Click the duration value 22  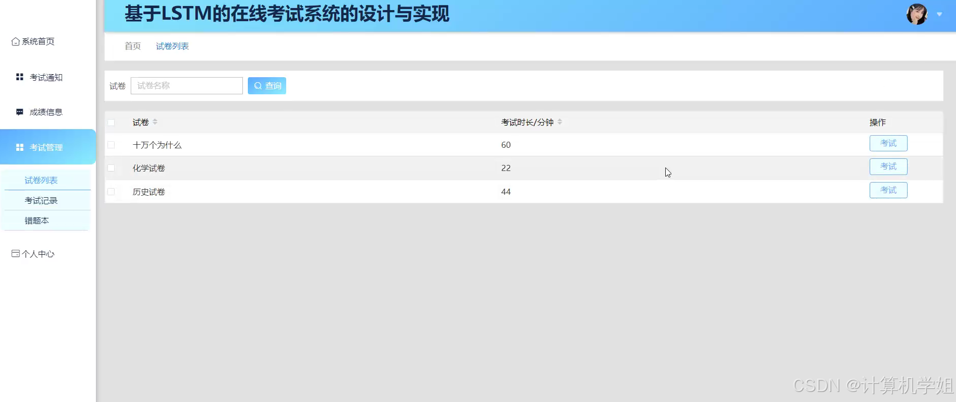click(x=506, y=168)
